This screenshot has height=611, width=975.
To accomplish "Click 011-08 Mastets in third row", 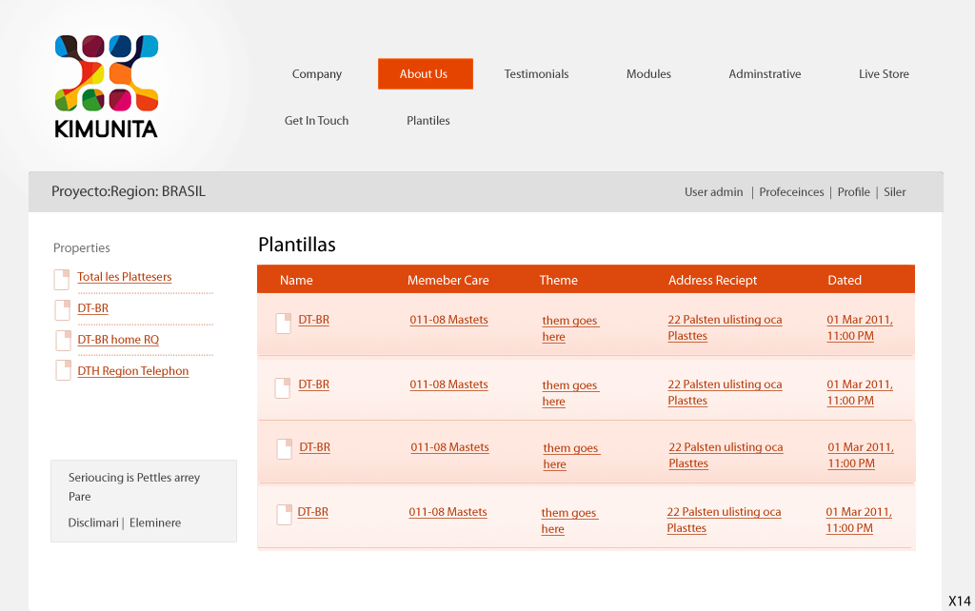I will (450, 447).
